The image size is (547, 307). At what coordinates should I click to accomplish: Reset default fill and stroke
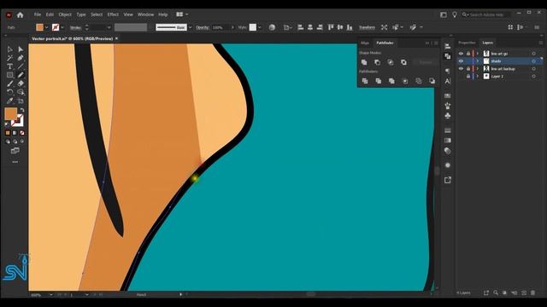pyautogui.click(x=7, y=124)
